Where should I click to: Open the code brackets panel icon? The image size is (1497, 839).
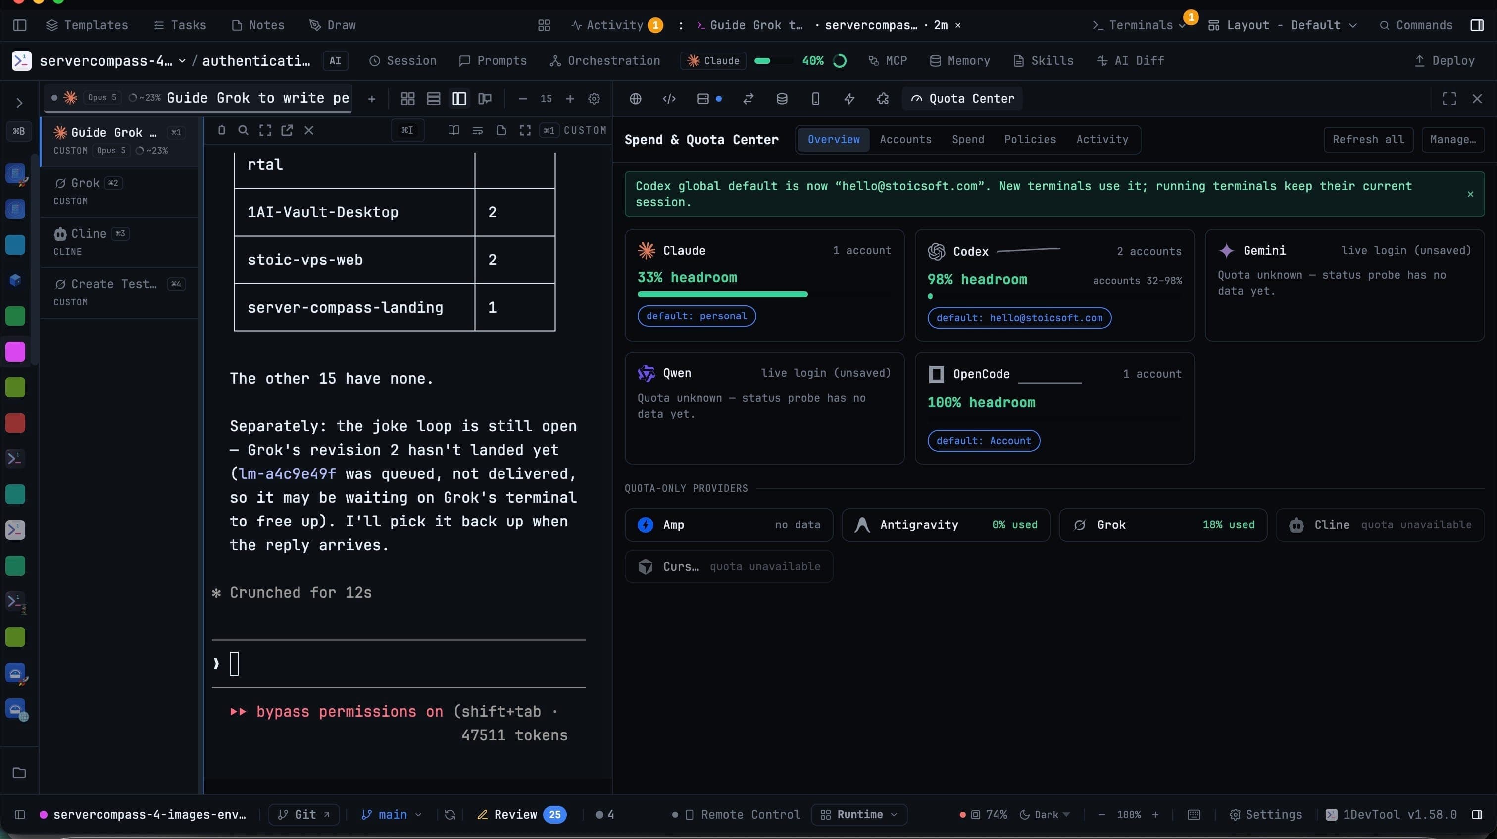[x=669, y=99]
